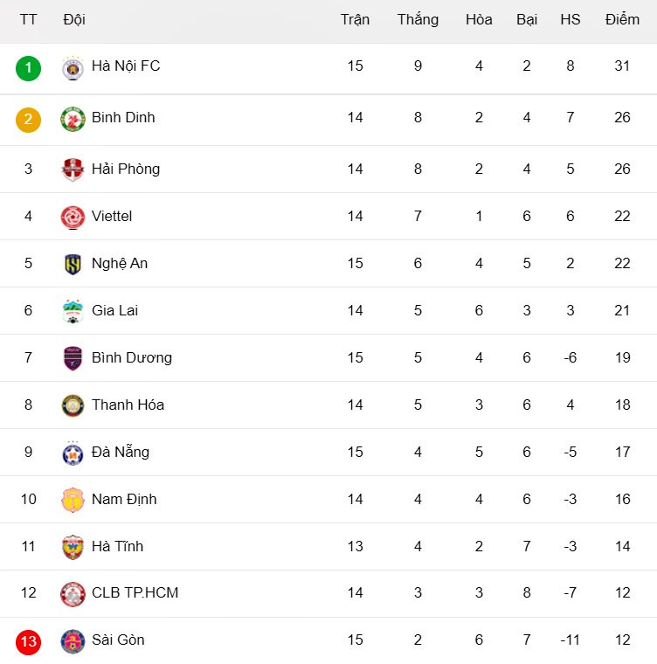The height and width of the screenshot is (664, 657).
Task: Click the Nghệ An team crest
Action: click(x=73, y=264)
